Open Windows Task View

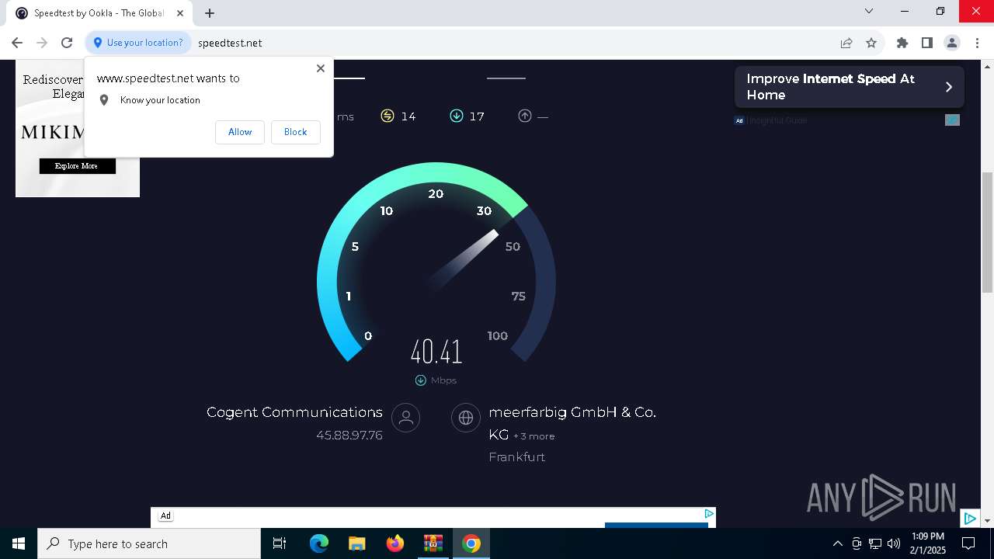(x=280, y=543)
